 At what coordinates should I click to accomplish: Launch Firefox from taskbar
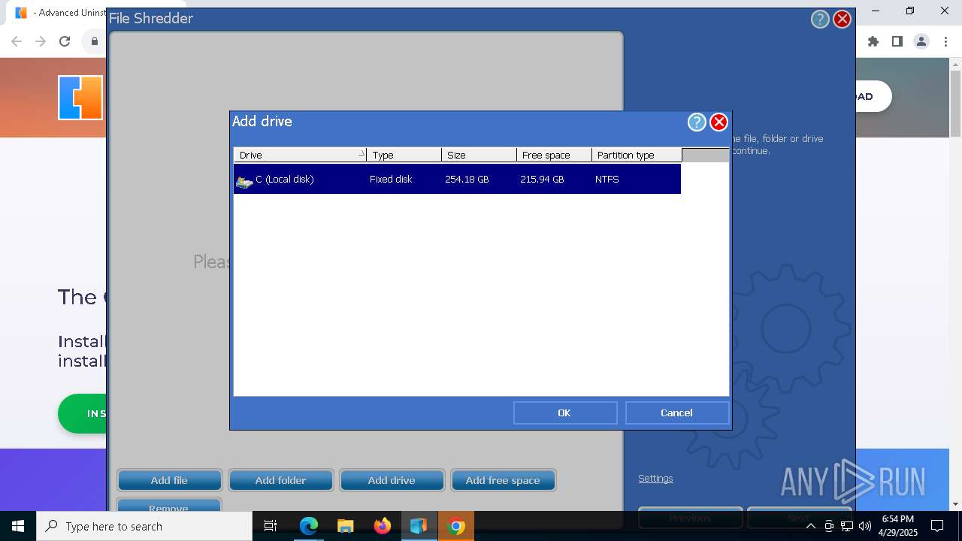coord(383,526)
